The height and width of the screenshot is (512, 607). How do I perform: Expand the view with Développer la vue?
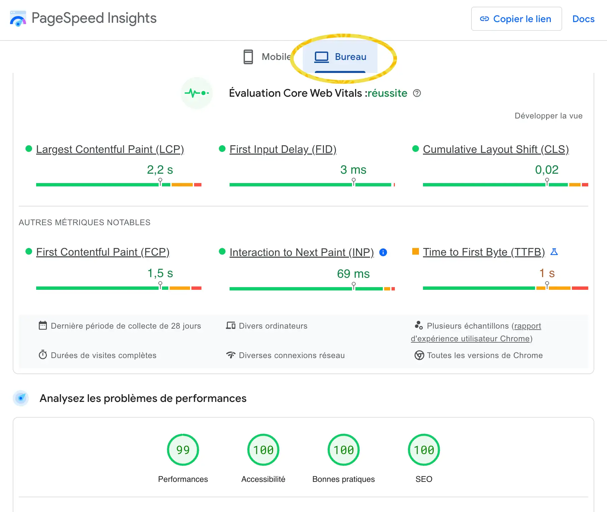click(548, 116)
